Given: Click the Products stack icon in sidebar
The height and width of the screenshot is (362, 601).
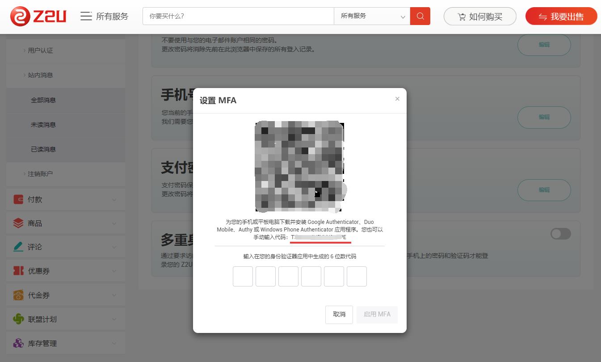Looking at the screenshot, I should [18, 223].
